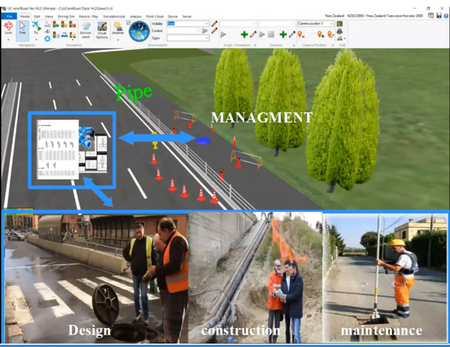The width and height of the screenshot is (450, 347).
Task: Expand the arrow under Look
Action: click(8, 39)
